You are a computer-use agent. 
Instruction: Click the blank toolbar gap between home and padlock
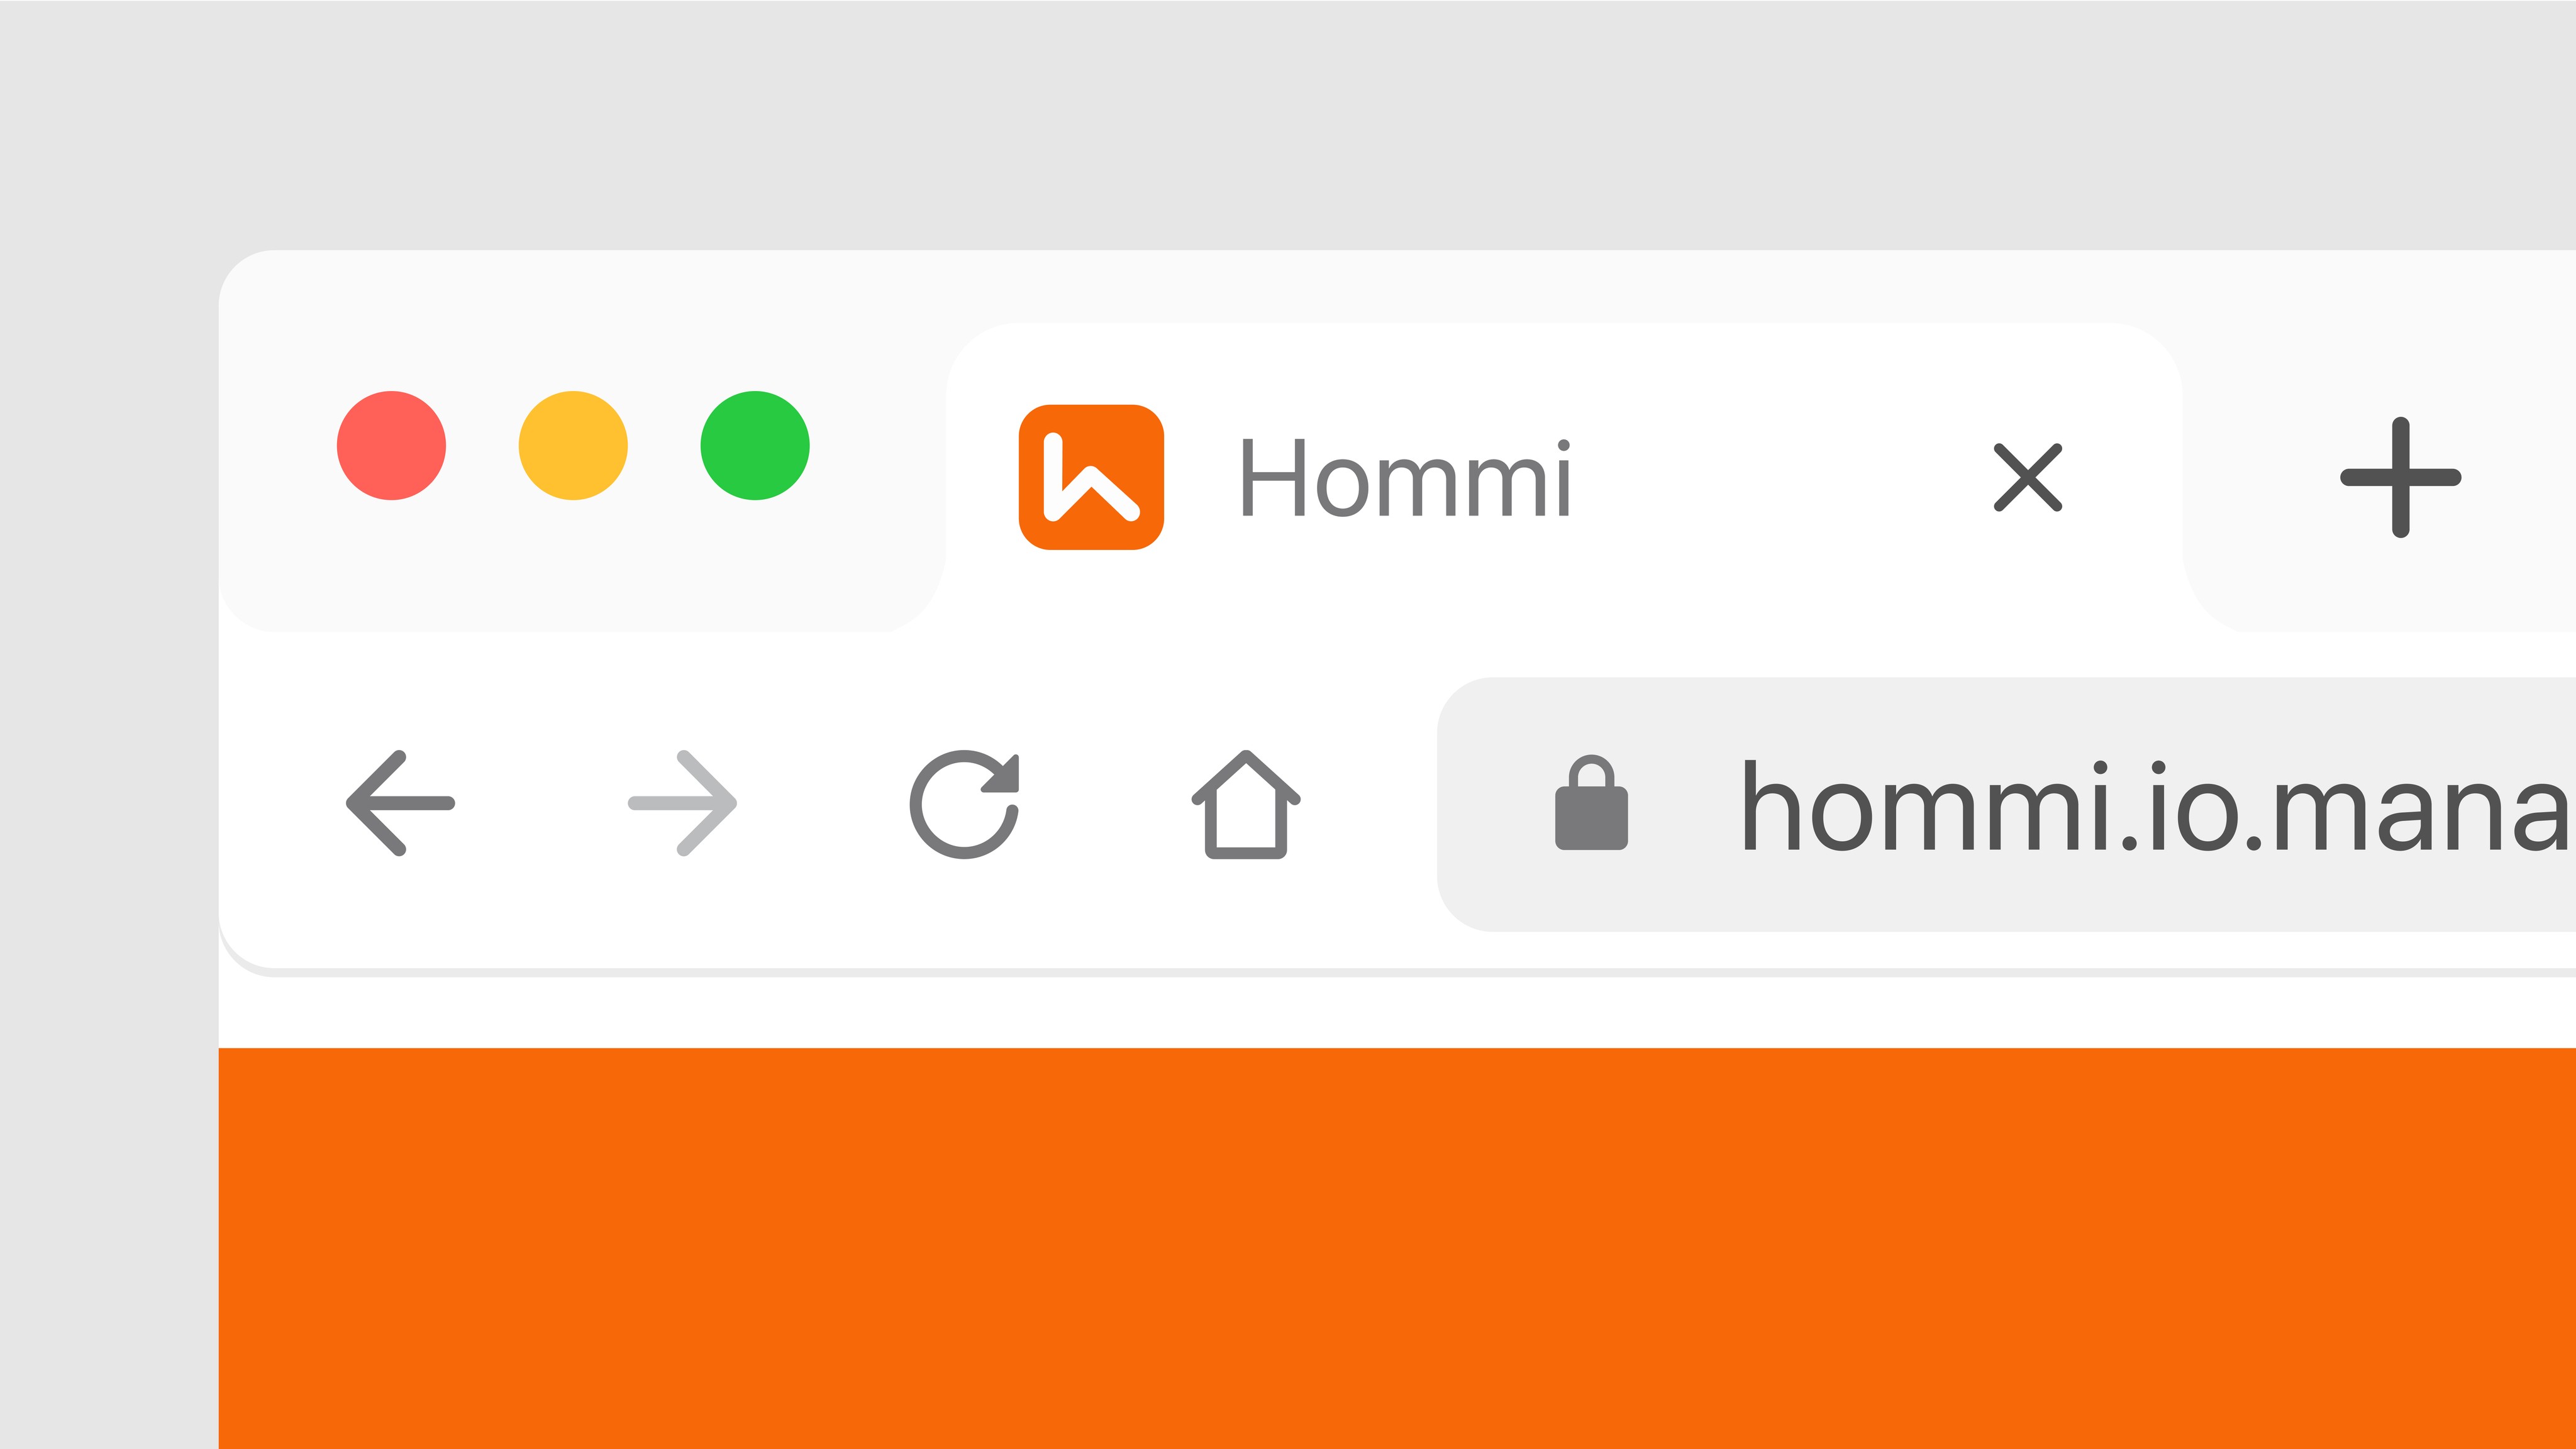(1368, 803)
